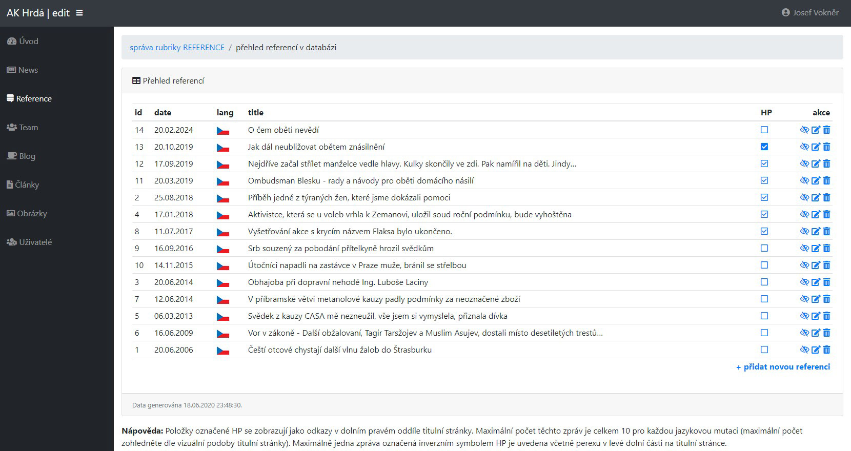The image size is (851, 451).
Task: Click the 'přidat novou referenci' link
Action: click(x=783, y=367)
